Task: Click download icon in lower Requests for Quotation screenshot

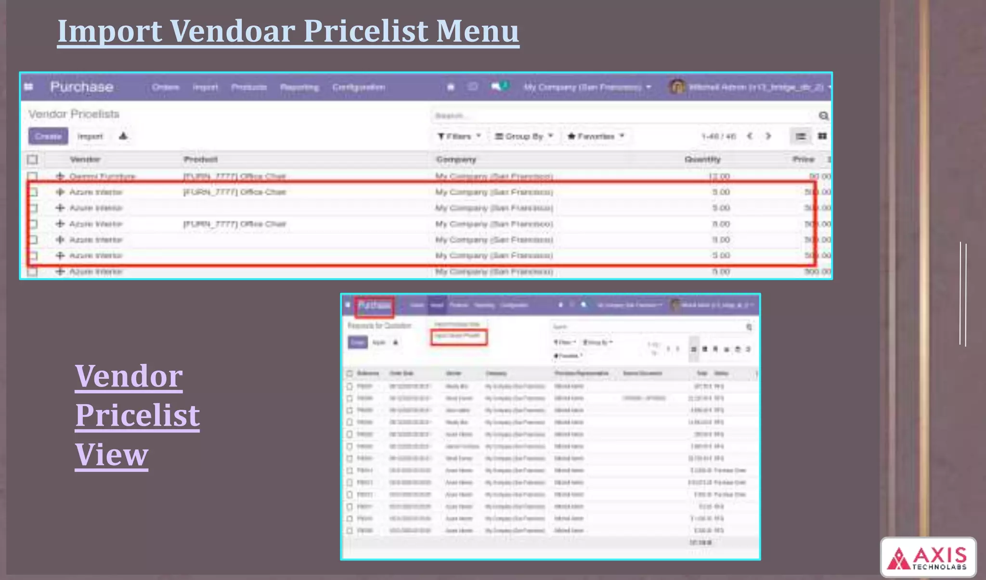Action: [395, 342]
